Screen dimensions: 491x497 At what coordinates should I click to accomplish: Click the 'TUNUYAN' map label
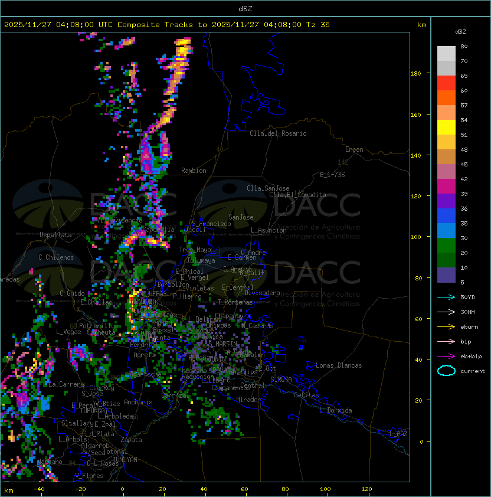point(125,460)
